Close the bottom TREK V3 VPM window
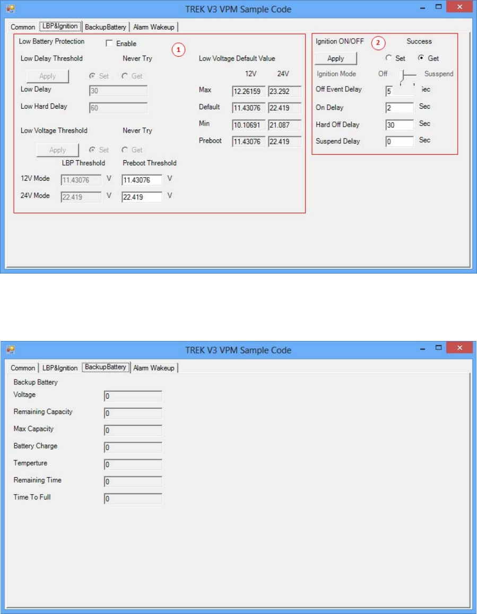477x614 pixels. point(459,347)
